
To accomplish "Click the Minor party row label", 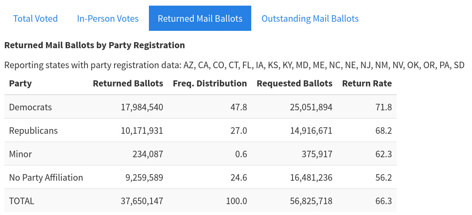I will (x=20, y=154).
